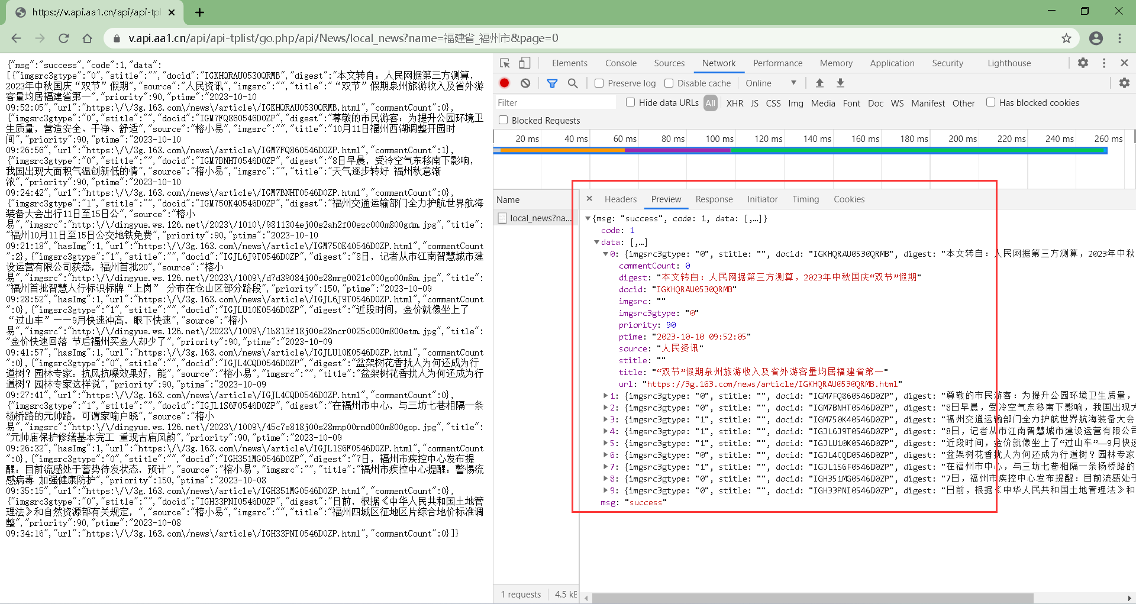Stop recording network log

(504, 83)
